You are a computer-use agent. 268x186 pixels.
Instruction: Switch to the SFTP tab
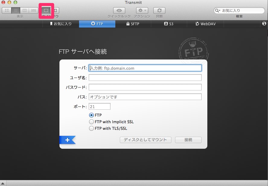coord(133,24)
